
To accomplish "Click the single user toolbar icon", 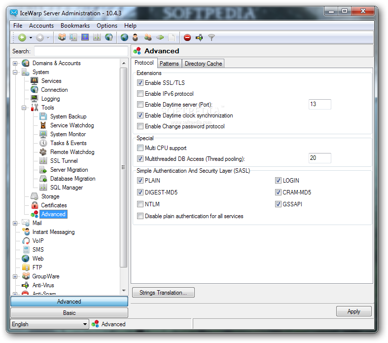I will (x=135, y=38).
